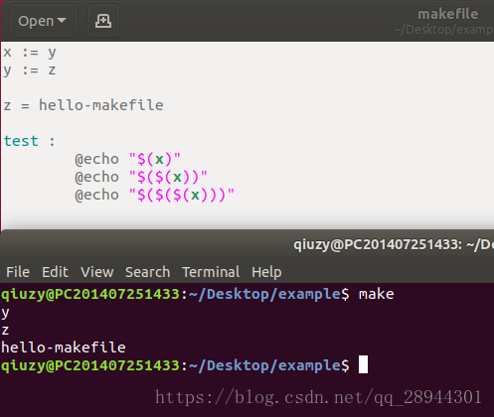Click the 'hello-makefile' terminal output line
Viewport: 494px width, 417px height.
tap(64, 347)
